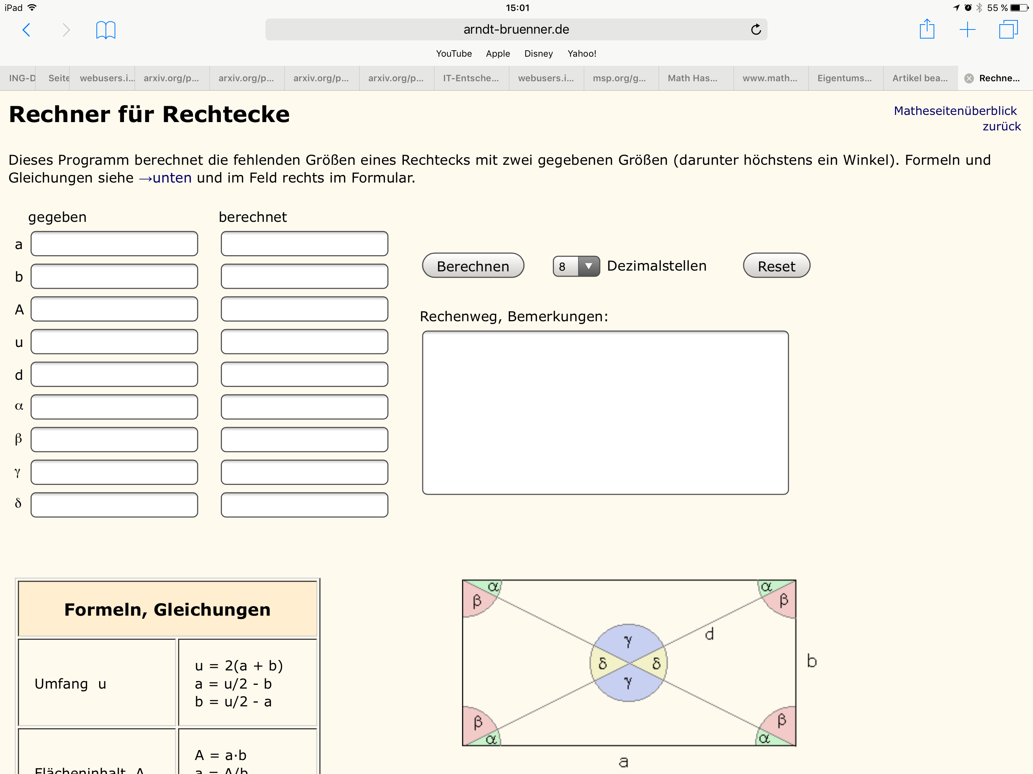1033x774 pixels.
Task: Switch to the Math Has... tab
Action: point(692,79)
